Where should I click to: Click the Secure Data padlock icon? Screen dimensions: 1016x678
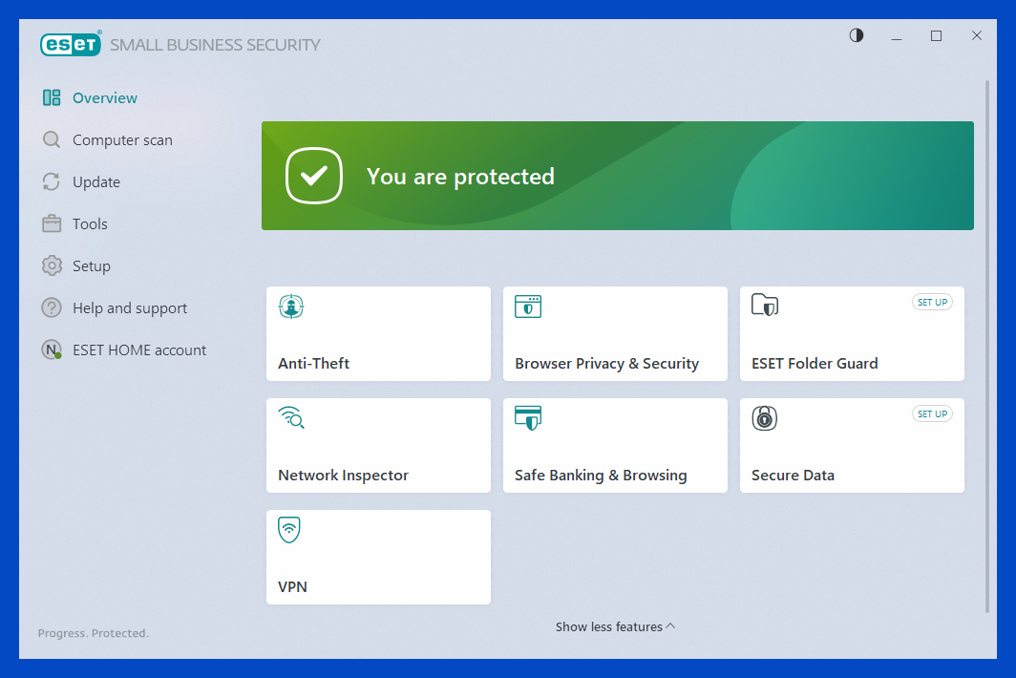click(x=765, y=418)
